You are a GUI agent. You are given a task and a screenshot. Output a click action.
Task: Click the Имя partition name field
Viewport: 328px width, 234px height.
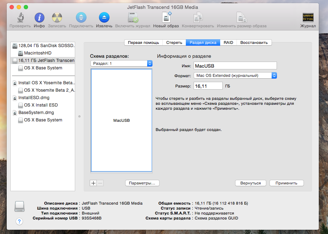(235, 66)
